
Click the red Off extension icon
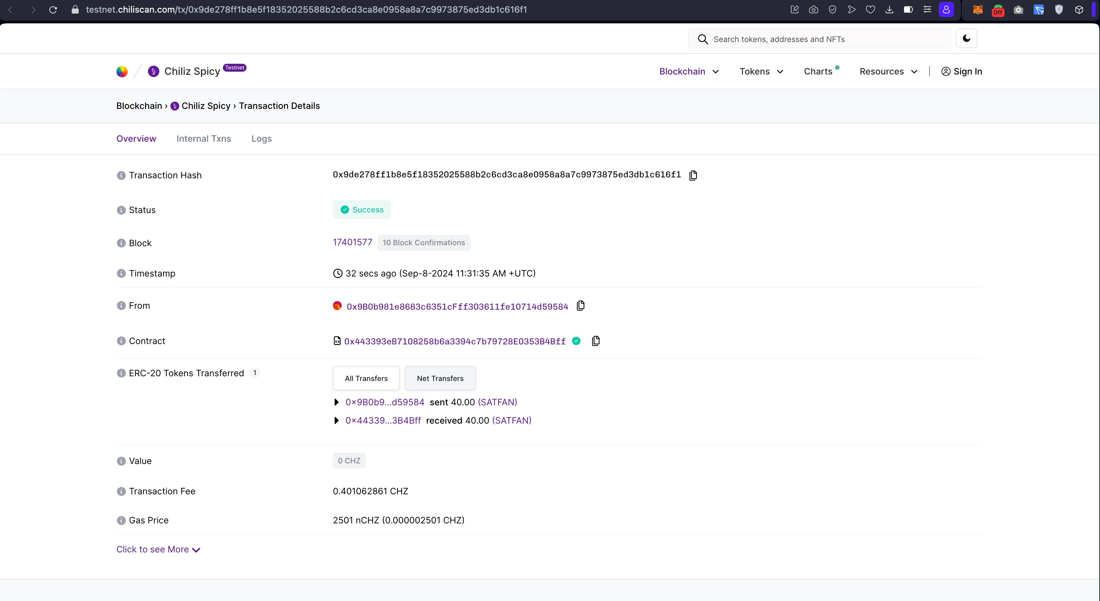(998, 10)
